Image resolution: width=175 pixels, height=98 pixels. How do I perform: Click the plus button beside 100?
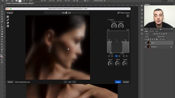(x=74, y=82)
